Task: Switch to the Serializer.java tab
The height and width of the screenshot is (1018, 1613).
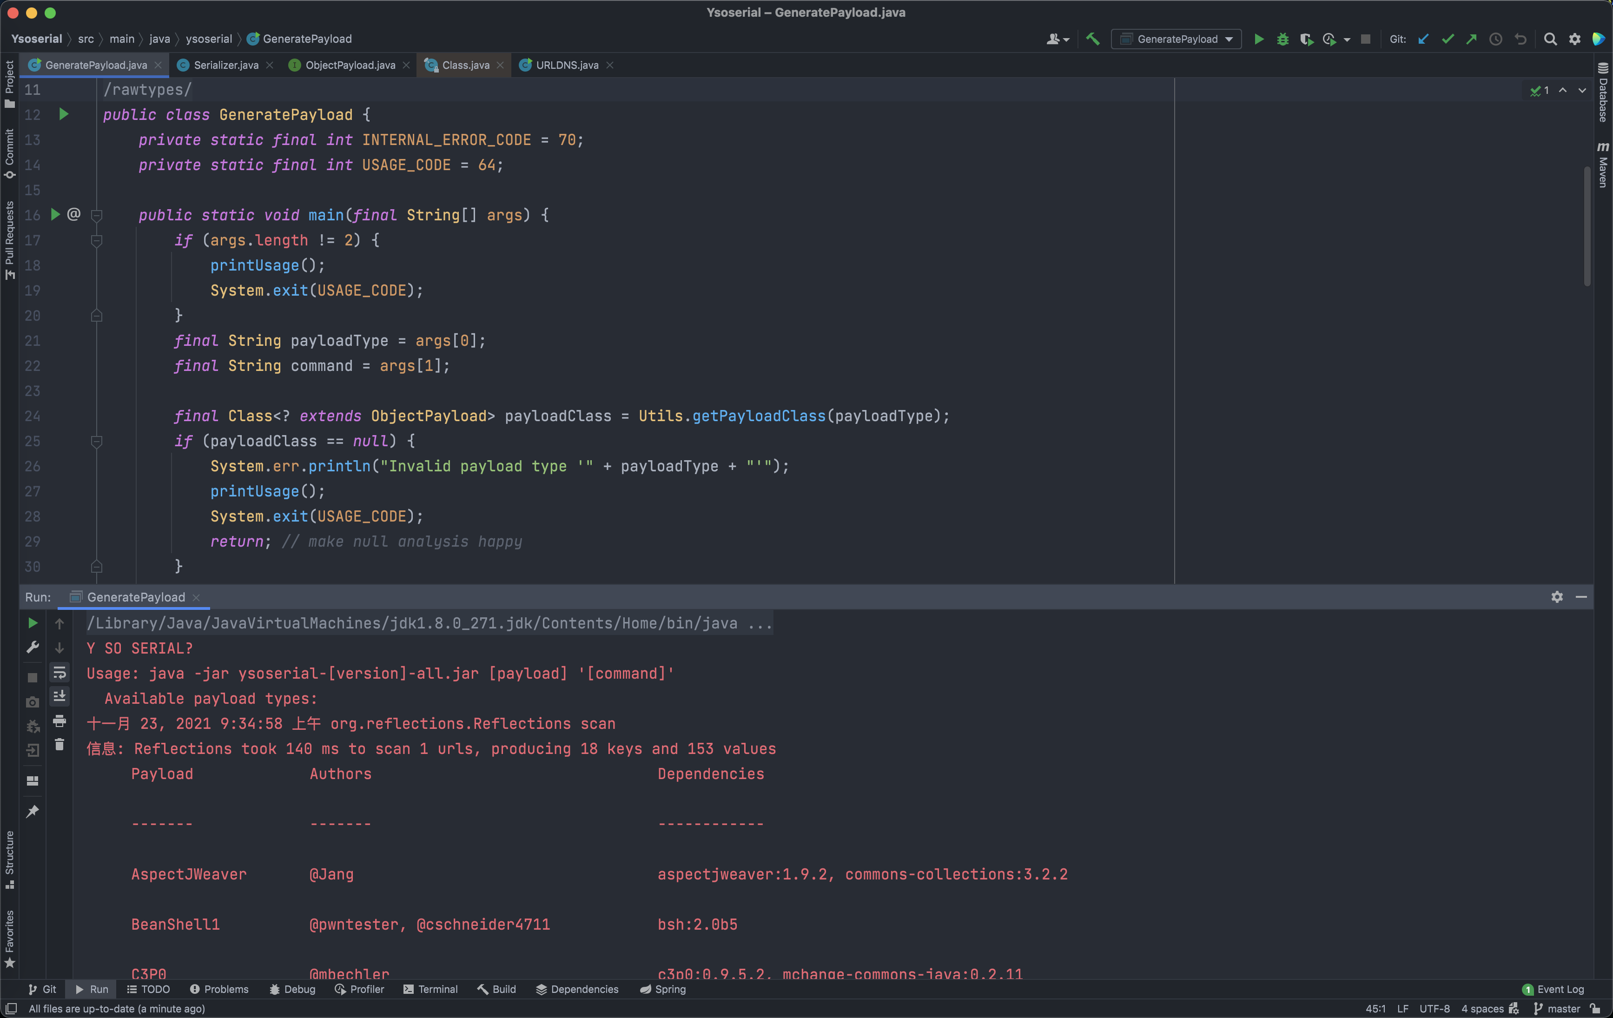Action: (226, 65)
